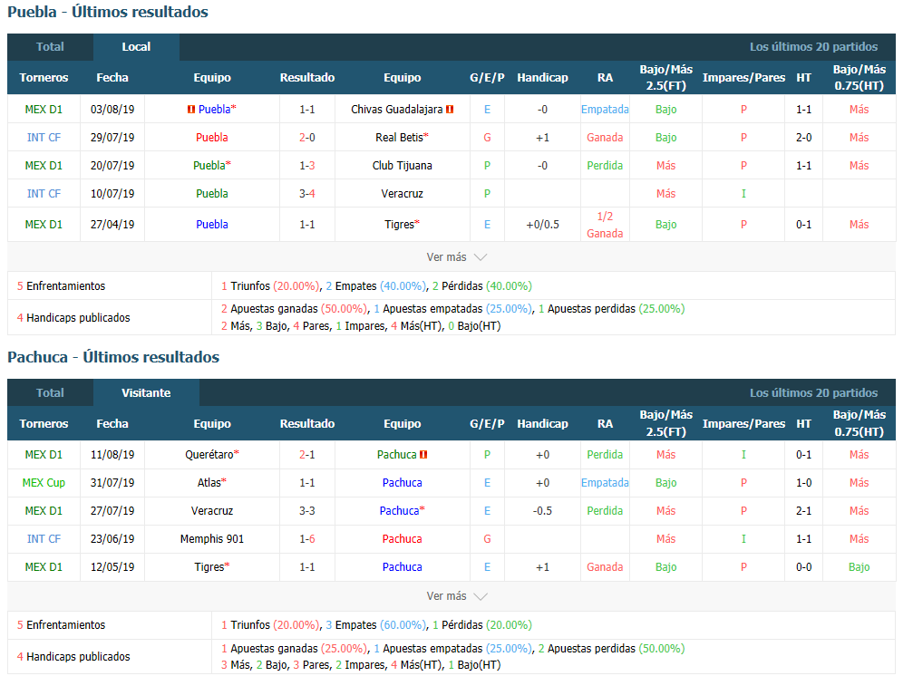Click the 0-0 half-time score

click(x=804, y=566)
